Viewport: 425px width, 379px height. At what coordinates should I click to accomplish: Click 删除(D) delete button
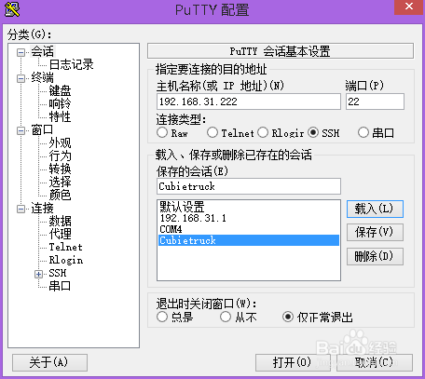375,256
